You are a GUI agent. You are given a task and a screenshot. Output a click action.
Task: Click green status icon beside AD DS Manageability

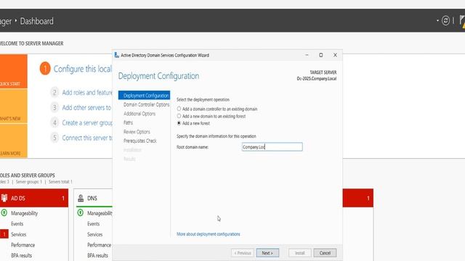pos(4,212)
